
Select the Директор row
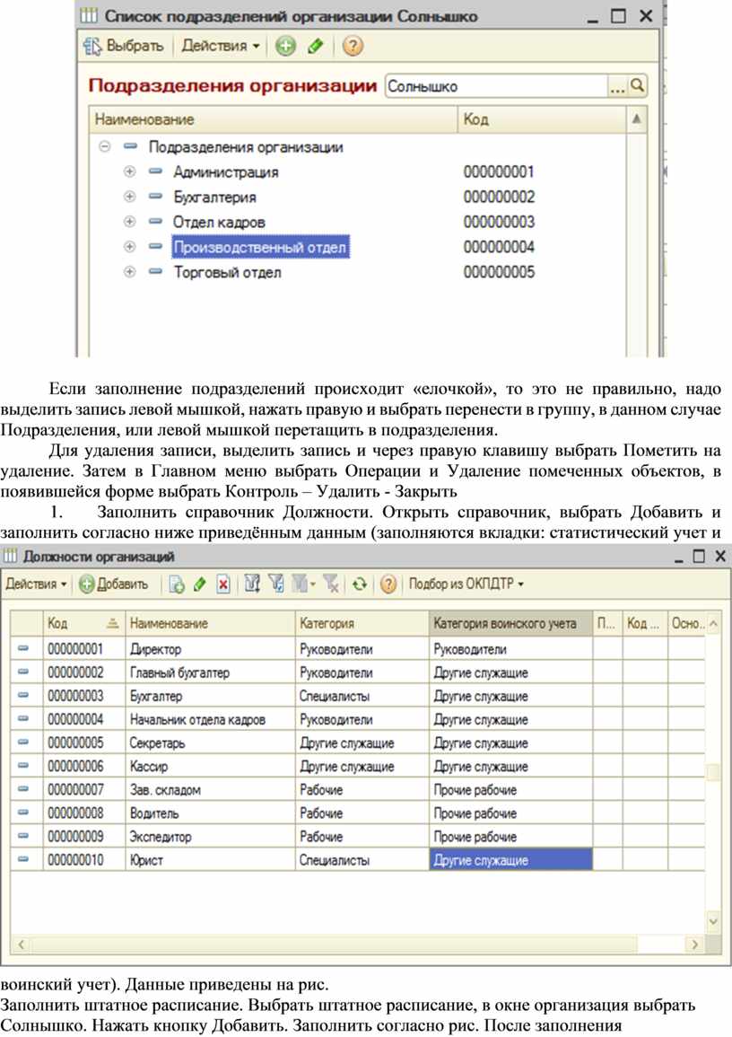pos(357,649)
